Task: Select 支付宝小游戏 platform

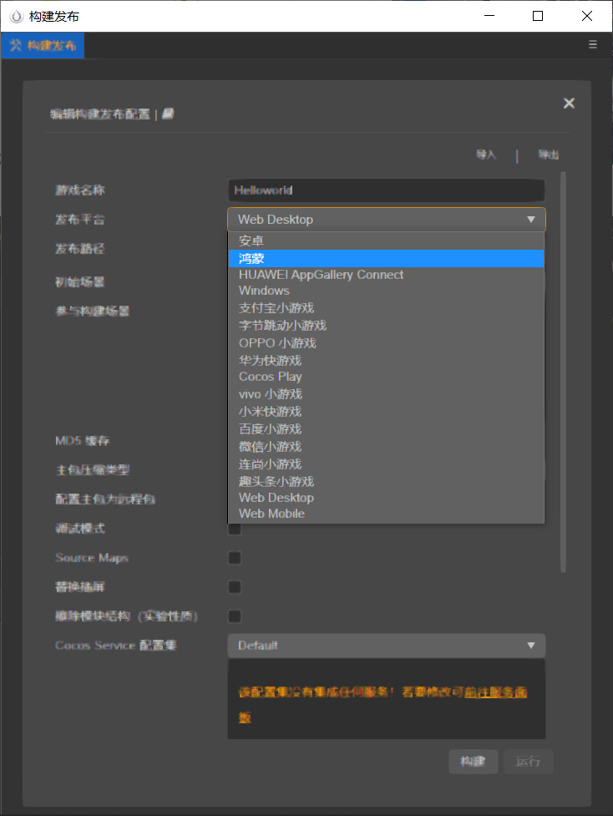Action: point(386,307)
